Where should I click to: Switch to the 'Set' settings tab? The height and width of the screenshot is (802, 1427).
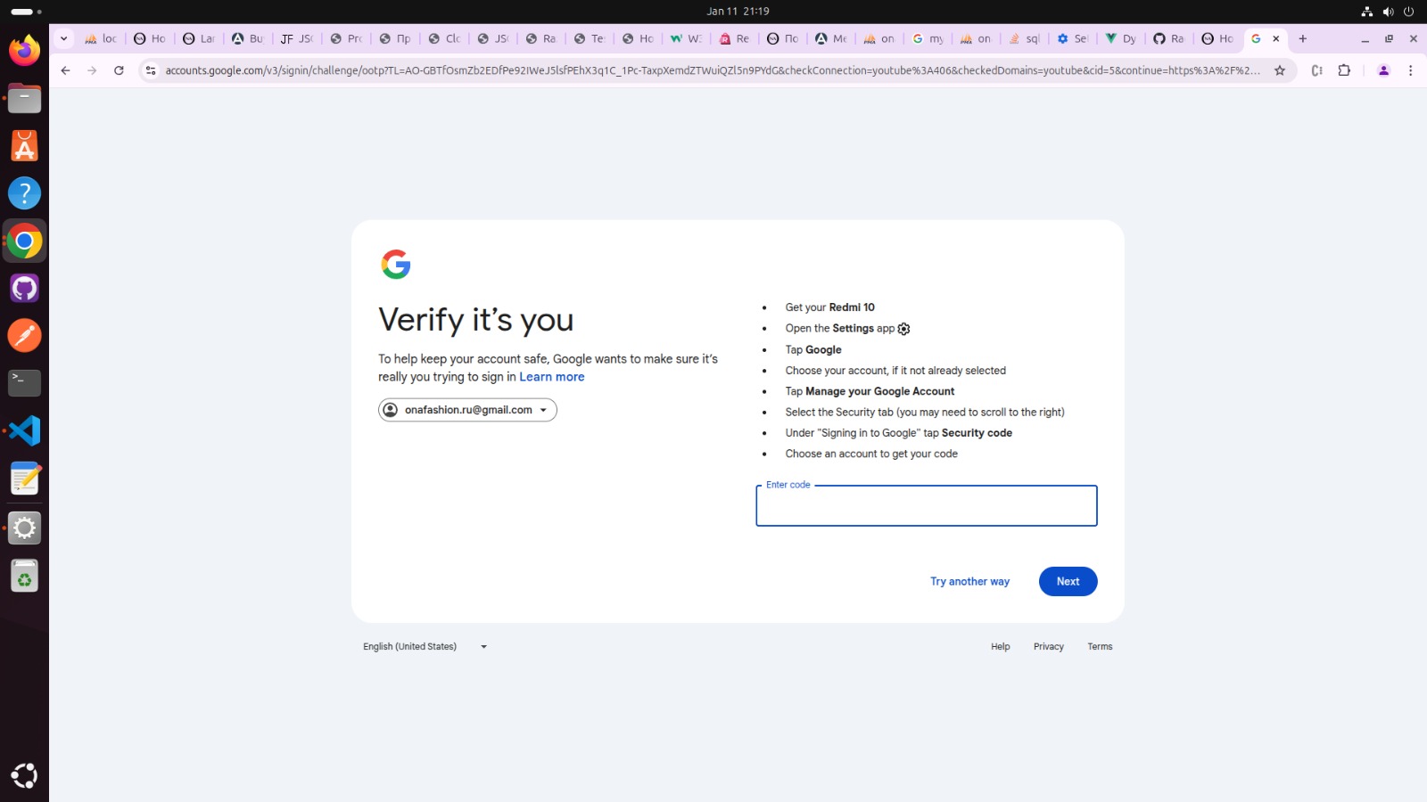coord(1072,38)
